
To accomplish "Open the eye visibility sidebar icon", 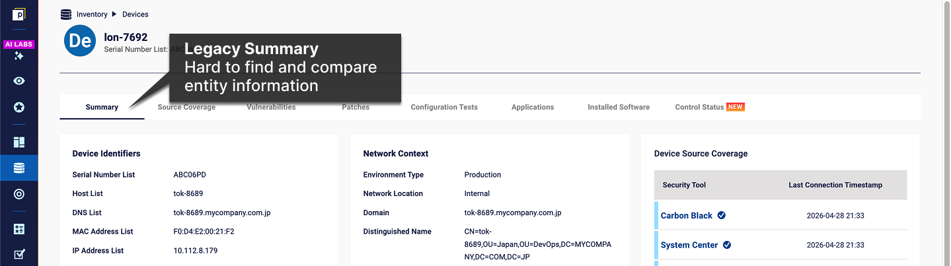I will [19, 81].
